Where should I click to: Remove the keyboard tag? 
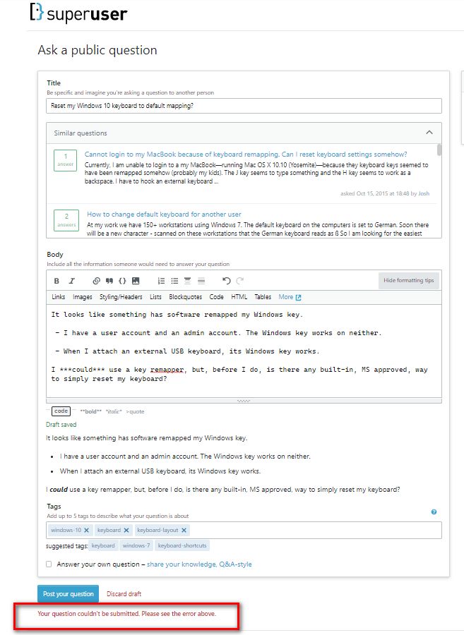click(126, 530)
